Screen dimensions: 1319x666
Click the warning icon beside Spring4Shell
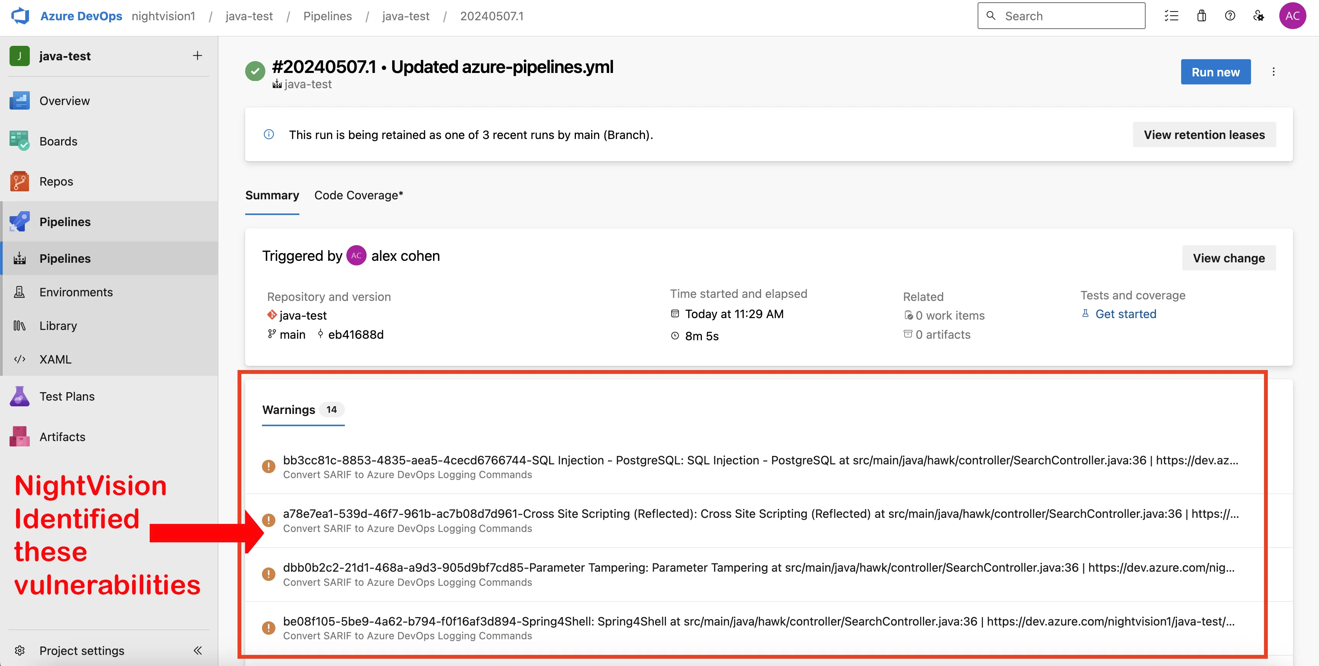point(268,627)
